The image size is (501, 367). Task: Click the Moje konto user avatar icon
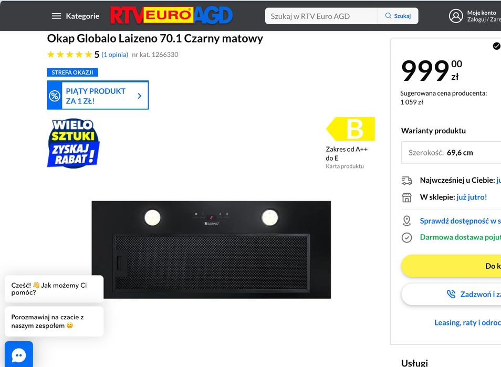(456, 16)
